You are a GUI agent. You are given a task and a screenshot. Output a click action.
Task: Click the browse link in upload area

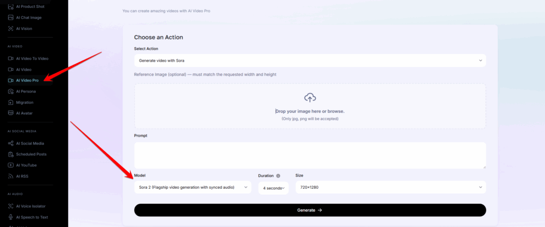click(335, 111)
